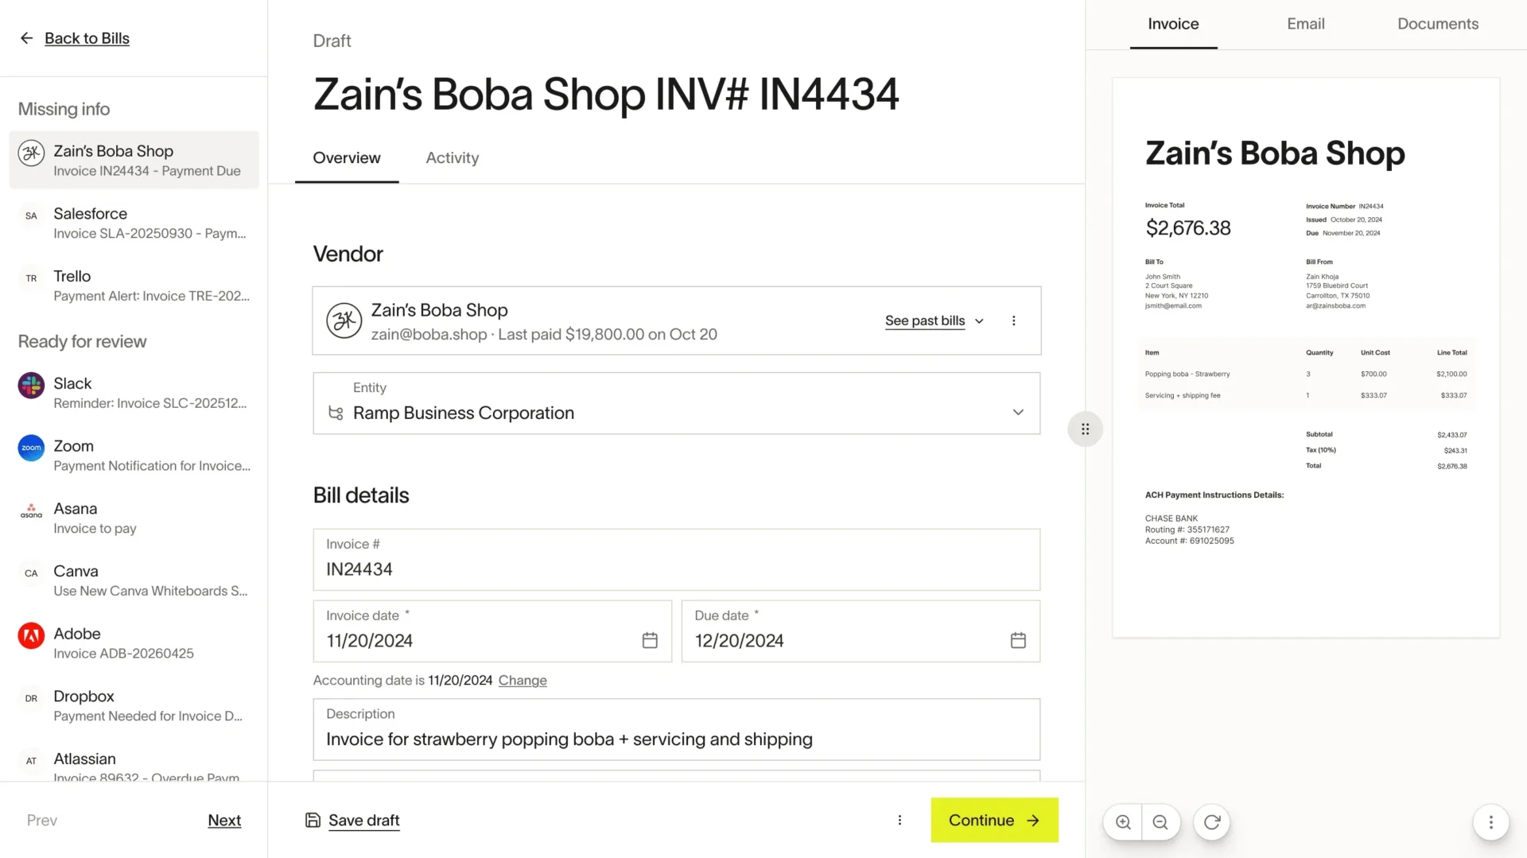Screen dimensions: 1527x858
Task: Click the Adobe app icon
Action: 30,635
